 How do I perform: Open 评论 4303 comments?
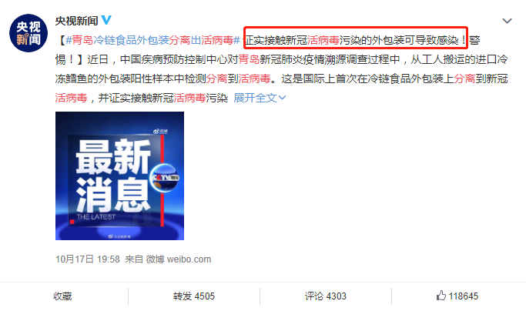(x=326, y=296)
